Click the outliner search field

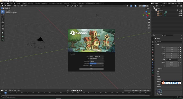click(x=166, y=6)
